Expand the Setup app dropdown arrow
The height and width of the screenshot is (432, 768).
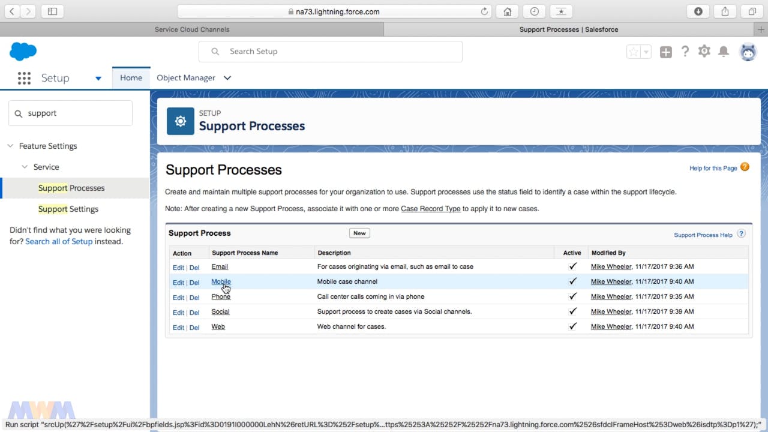[x=98, y=78]
